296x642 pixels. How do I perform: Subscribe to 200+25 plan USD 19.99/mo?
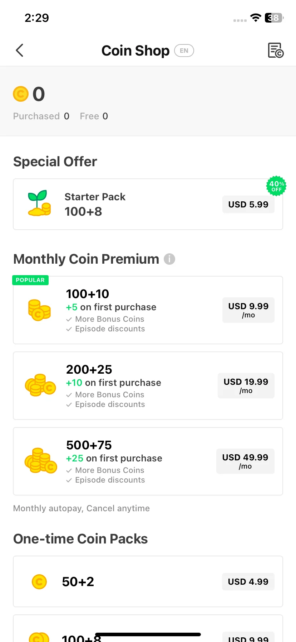point(246,386)
